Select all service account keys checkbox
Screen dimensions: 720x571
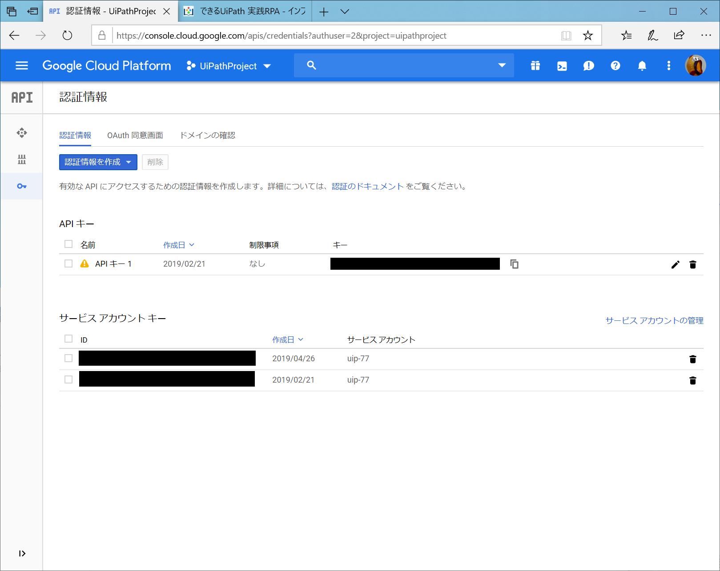coord(68,339)
